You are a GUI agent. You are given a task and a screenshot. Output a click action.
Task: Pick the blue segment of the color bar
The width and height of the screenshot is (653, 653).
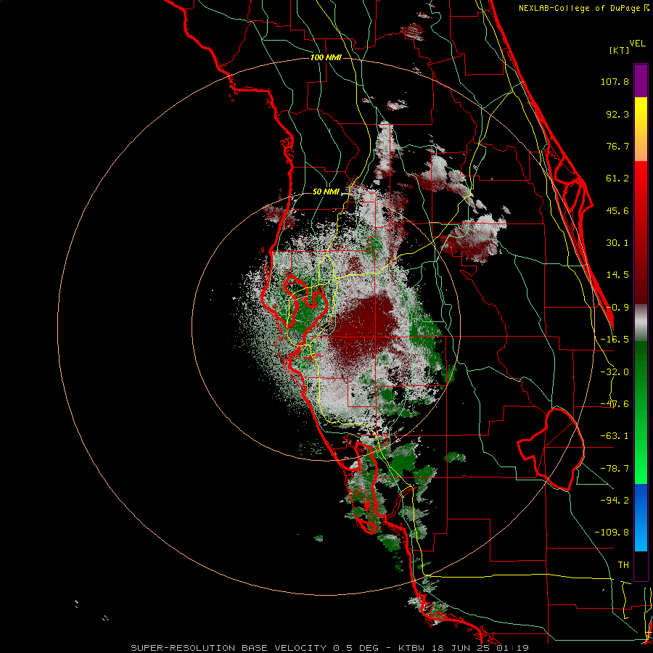point(641,517)
